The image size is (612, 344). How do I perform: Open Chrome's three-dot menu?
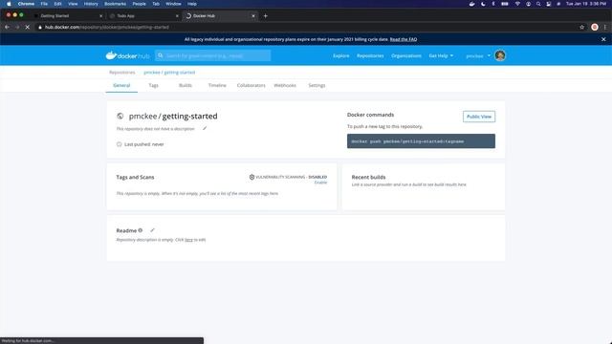click(x=605, y=28)
